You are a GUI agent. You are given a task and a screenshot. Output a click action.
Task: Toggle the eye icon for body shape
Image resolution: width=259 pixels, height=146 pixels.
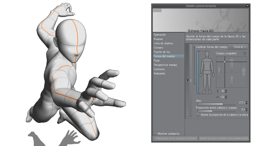click(187, 80)
